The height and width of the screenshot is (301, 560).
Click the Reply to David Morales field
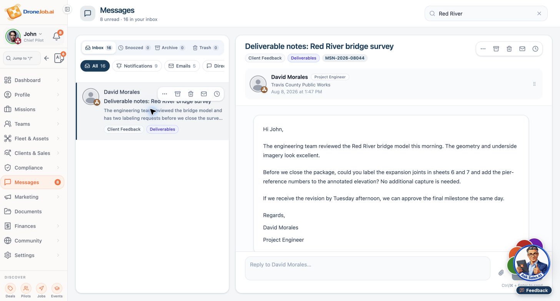click(x=368, y=268)
